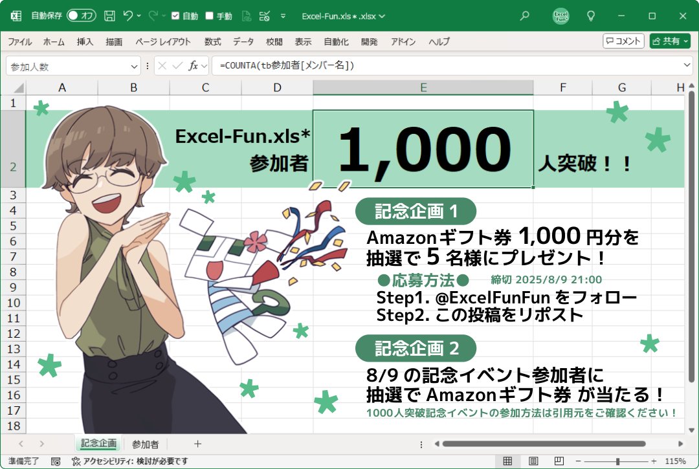Switch to the 開発 tab
The width and height of the screenshot is (699, 469).
369,41
